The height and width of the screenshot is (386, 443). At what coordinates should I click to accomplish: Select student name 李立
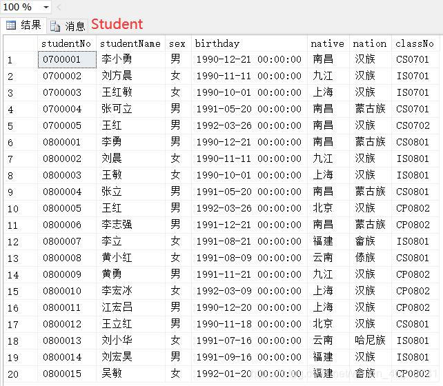[x=112, y=241]
